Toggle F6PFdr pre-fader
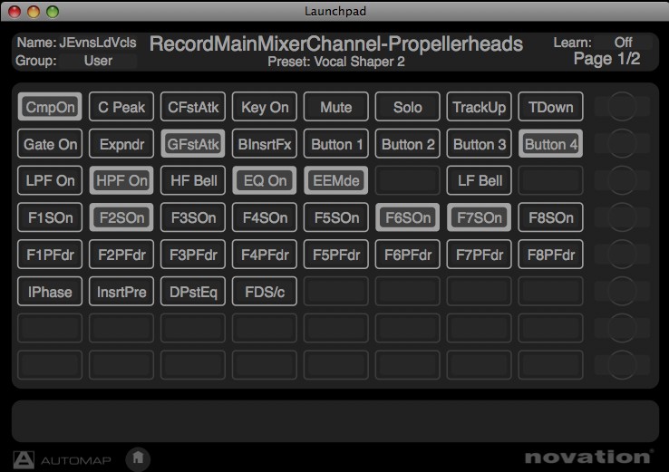The image size is (669, 472). tap(408, 255)
